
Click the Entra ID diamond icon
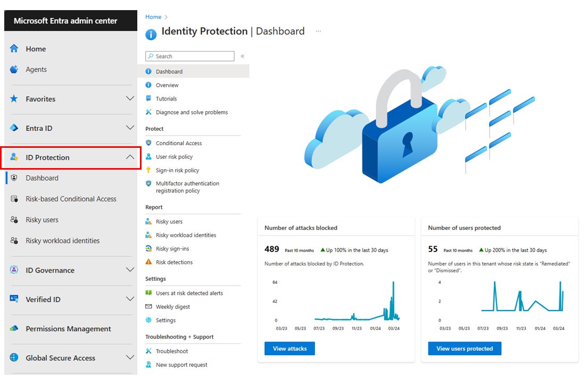(x=14, y=128)
